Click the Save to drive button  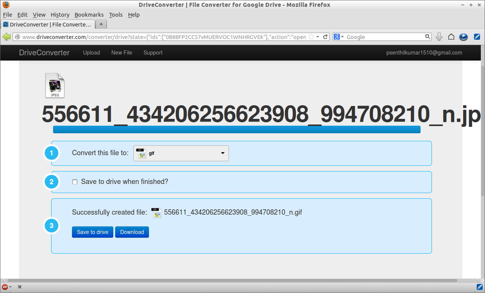(x=92, y=232)
